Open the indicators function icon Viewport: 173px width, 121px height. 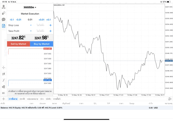(x=4, y=80)
